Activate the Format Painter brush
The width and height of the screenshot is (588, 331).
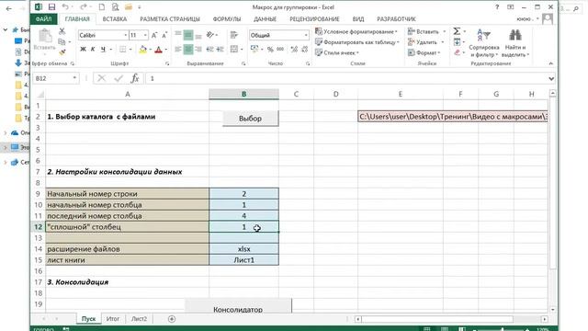click(x=62, y=52)
